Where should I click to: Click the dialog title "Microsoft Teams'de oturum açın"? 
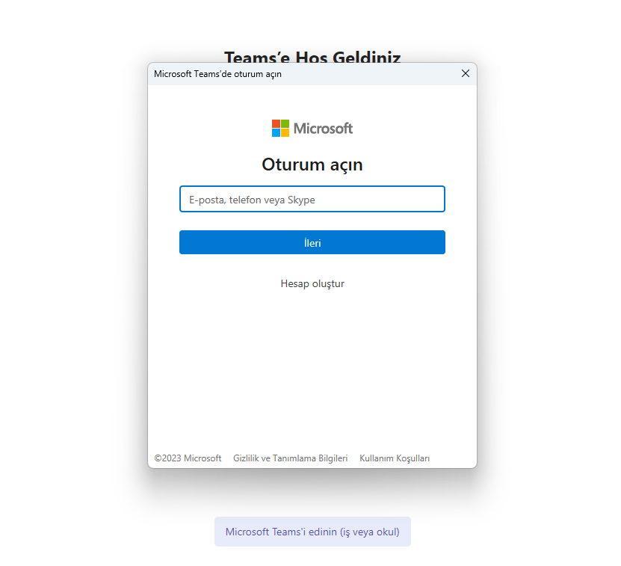(217, 74)
